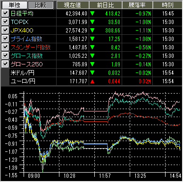Switch to the 単独 tab
The height and width of the screenshot is (182, 183).
14,5
